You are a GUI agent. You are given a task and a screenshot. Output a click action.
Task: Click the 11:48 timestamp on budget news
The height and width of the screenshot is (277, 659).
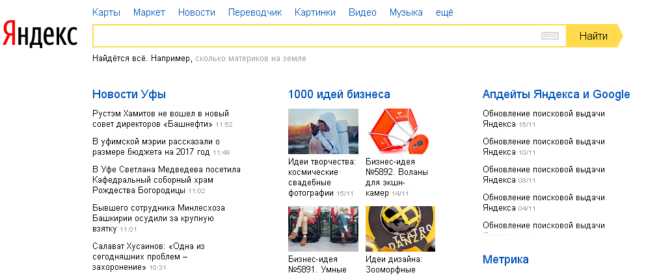221,153
